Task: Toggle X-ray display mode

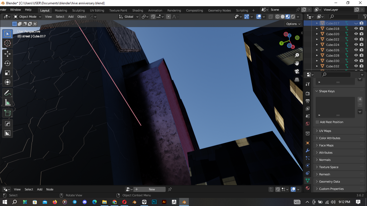Action: 271,17
